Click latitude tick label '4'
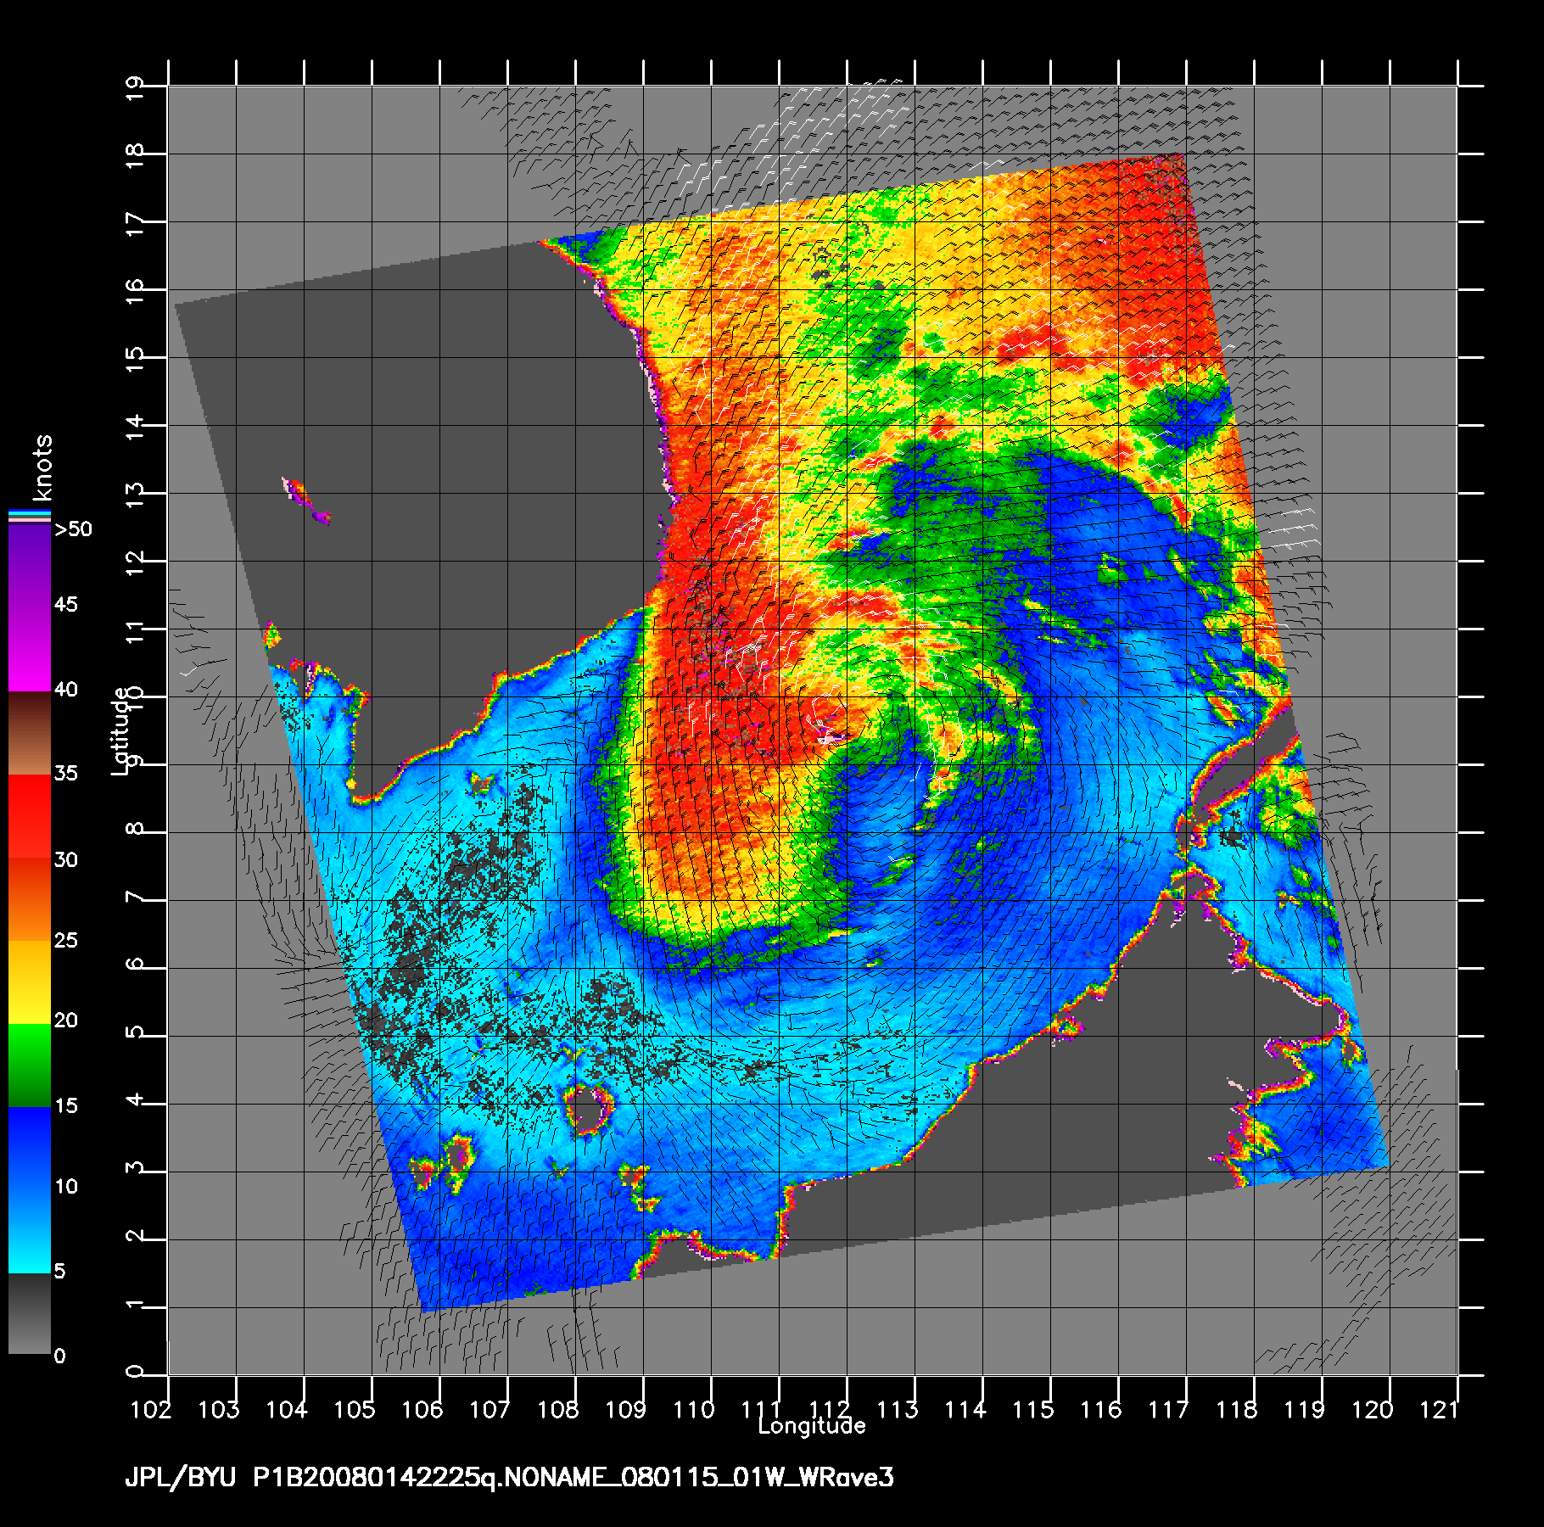The image size is (1544, 1527). click(x=136, y=1100)
